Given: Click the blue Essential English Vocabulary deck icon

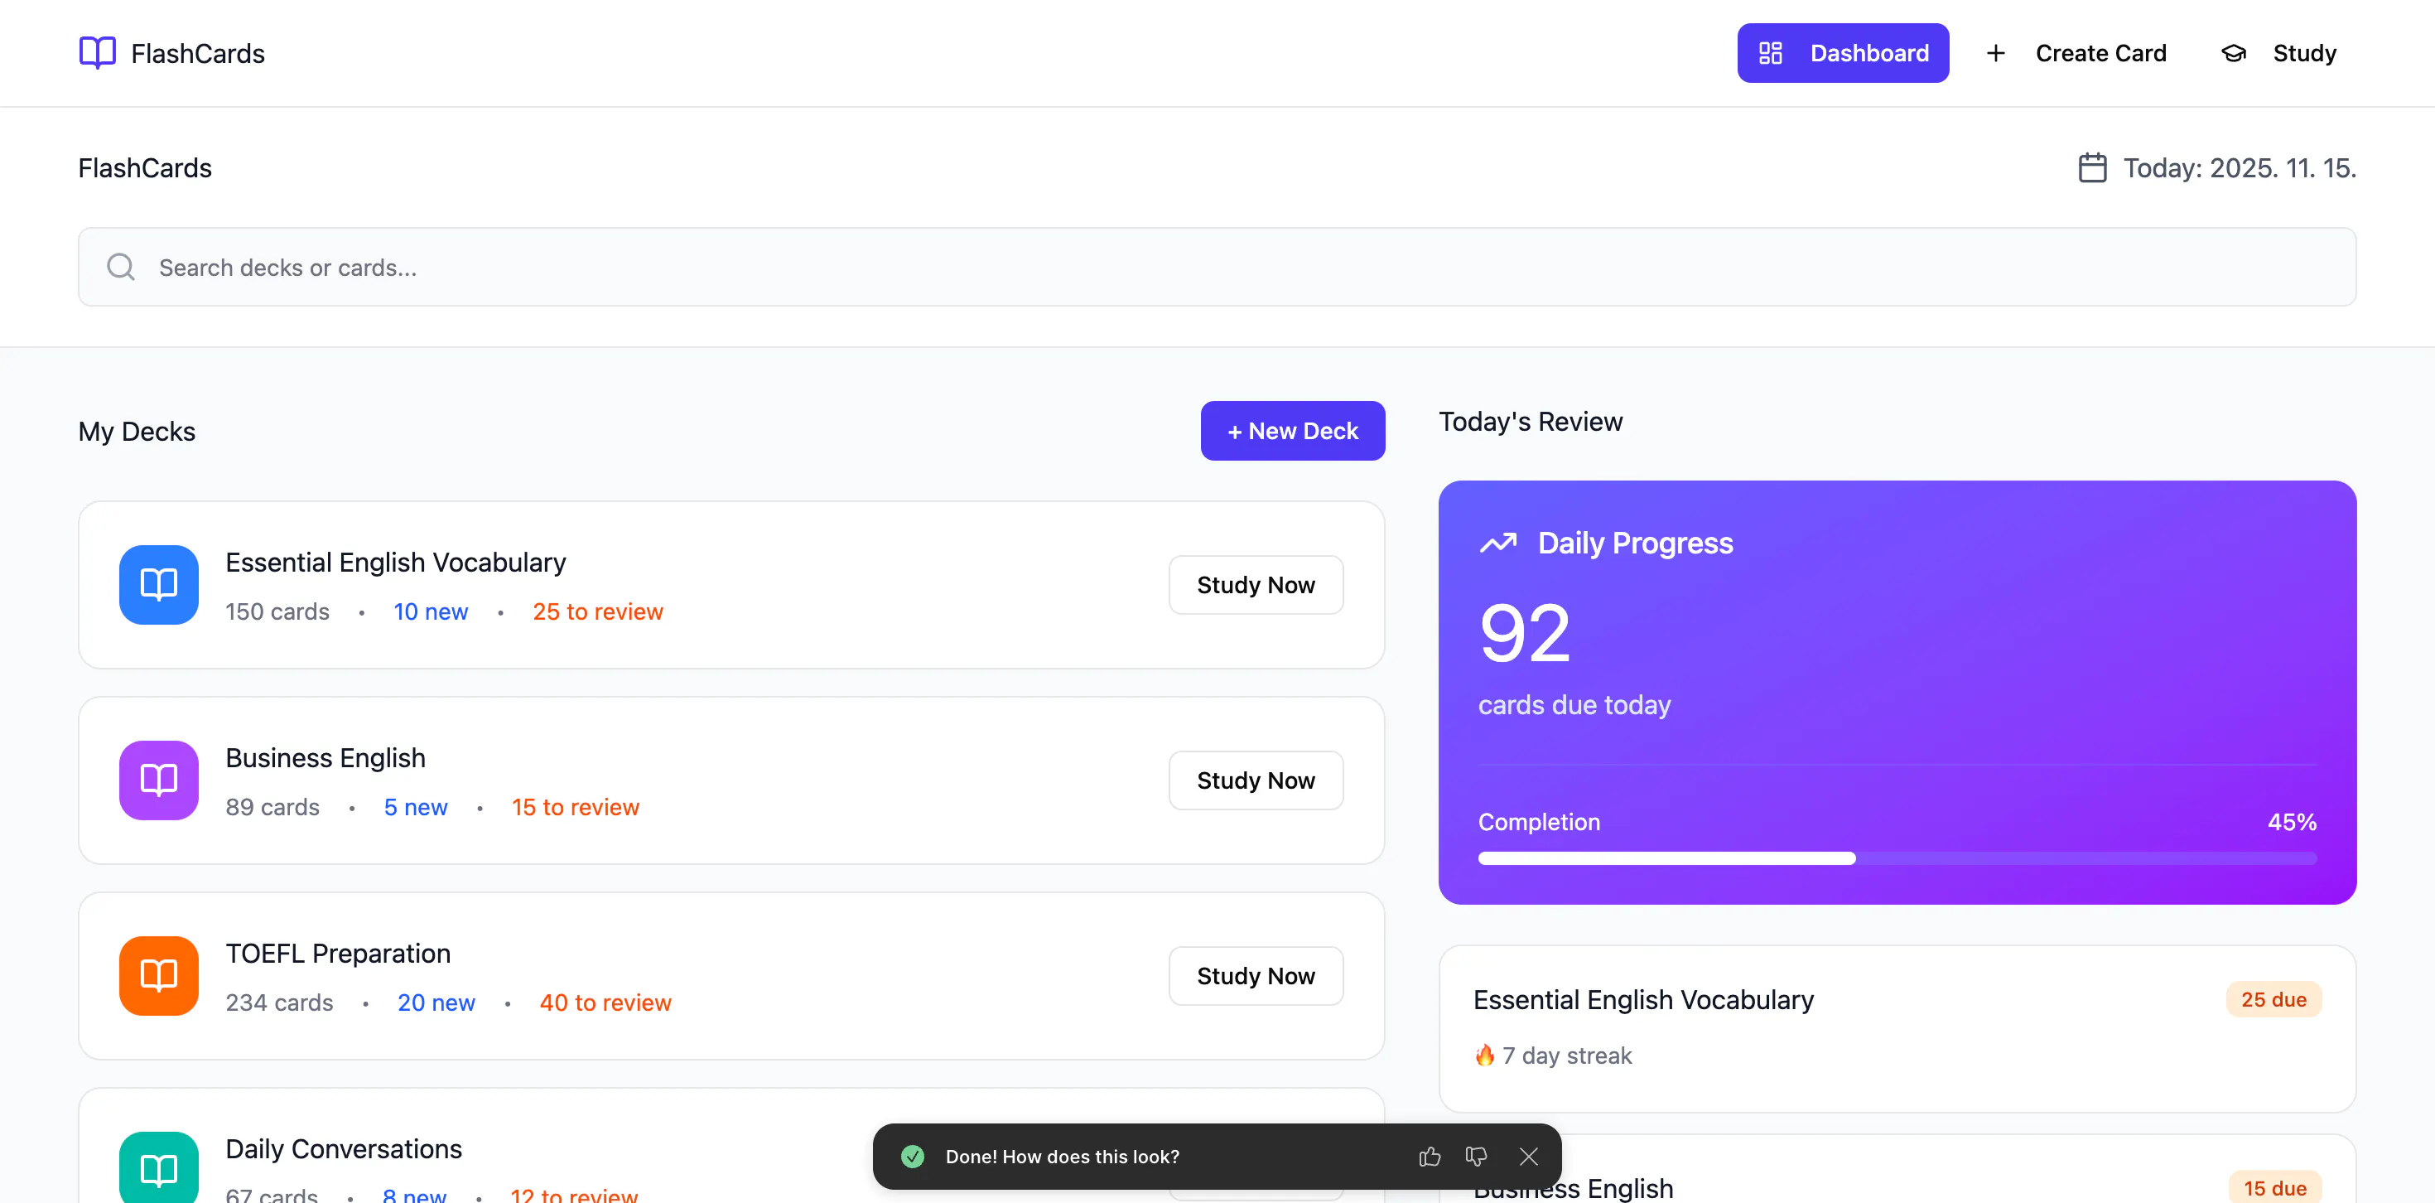Looking at the screenshot, I should [x=159, y=584].
